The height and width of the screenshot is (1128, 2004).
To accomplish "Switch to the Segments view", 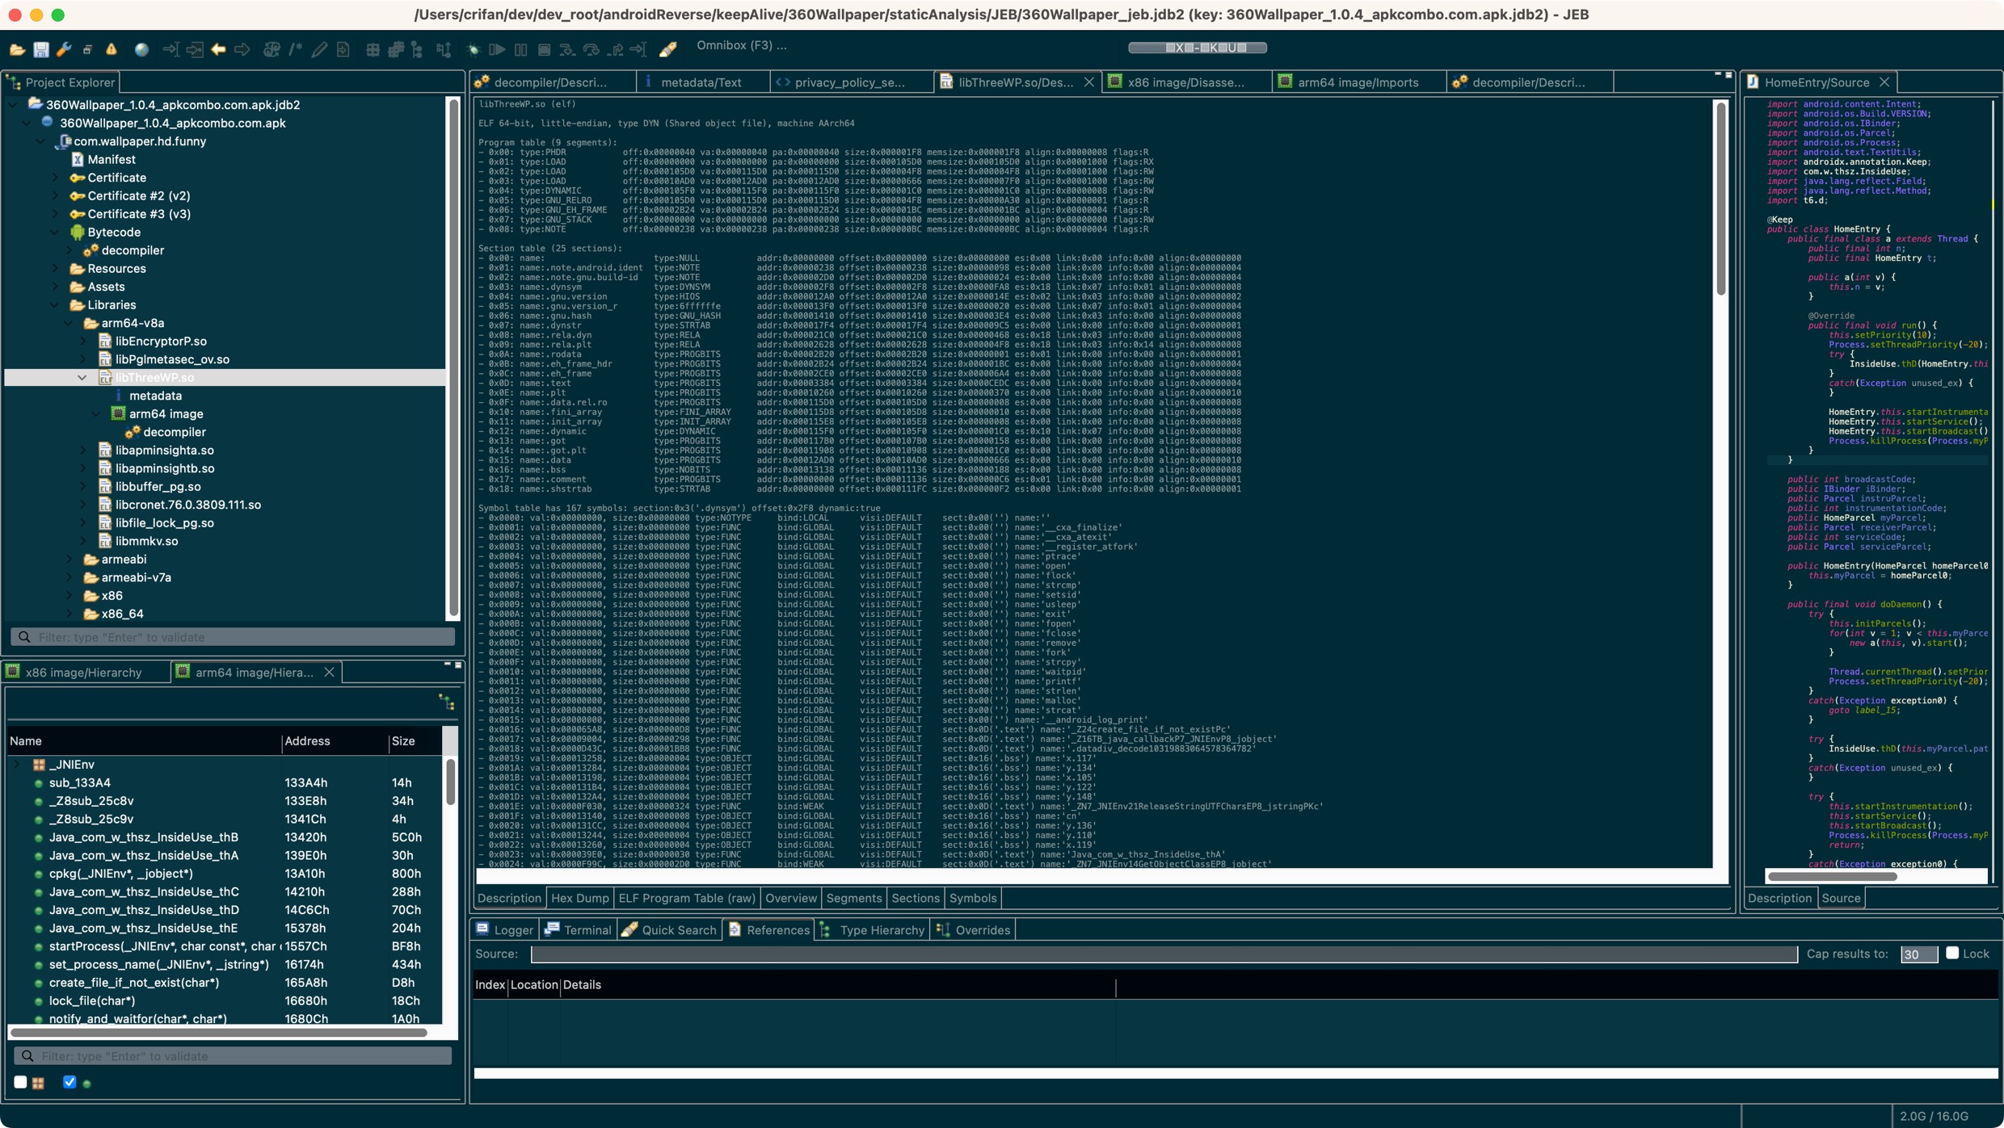I will [x=853, y=898].
